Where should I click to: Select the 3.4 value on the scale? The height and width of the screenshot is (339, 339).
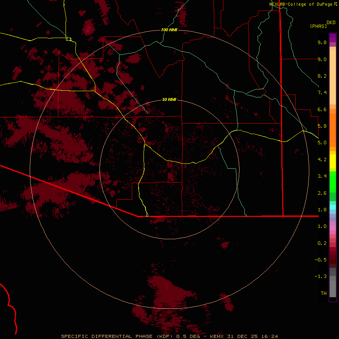(x=322, y=176)
